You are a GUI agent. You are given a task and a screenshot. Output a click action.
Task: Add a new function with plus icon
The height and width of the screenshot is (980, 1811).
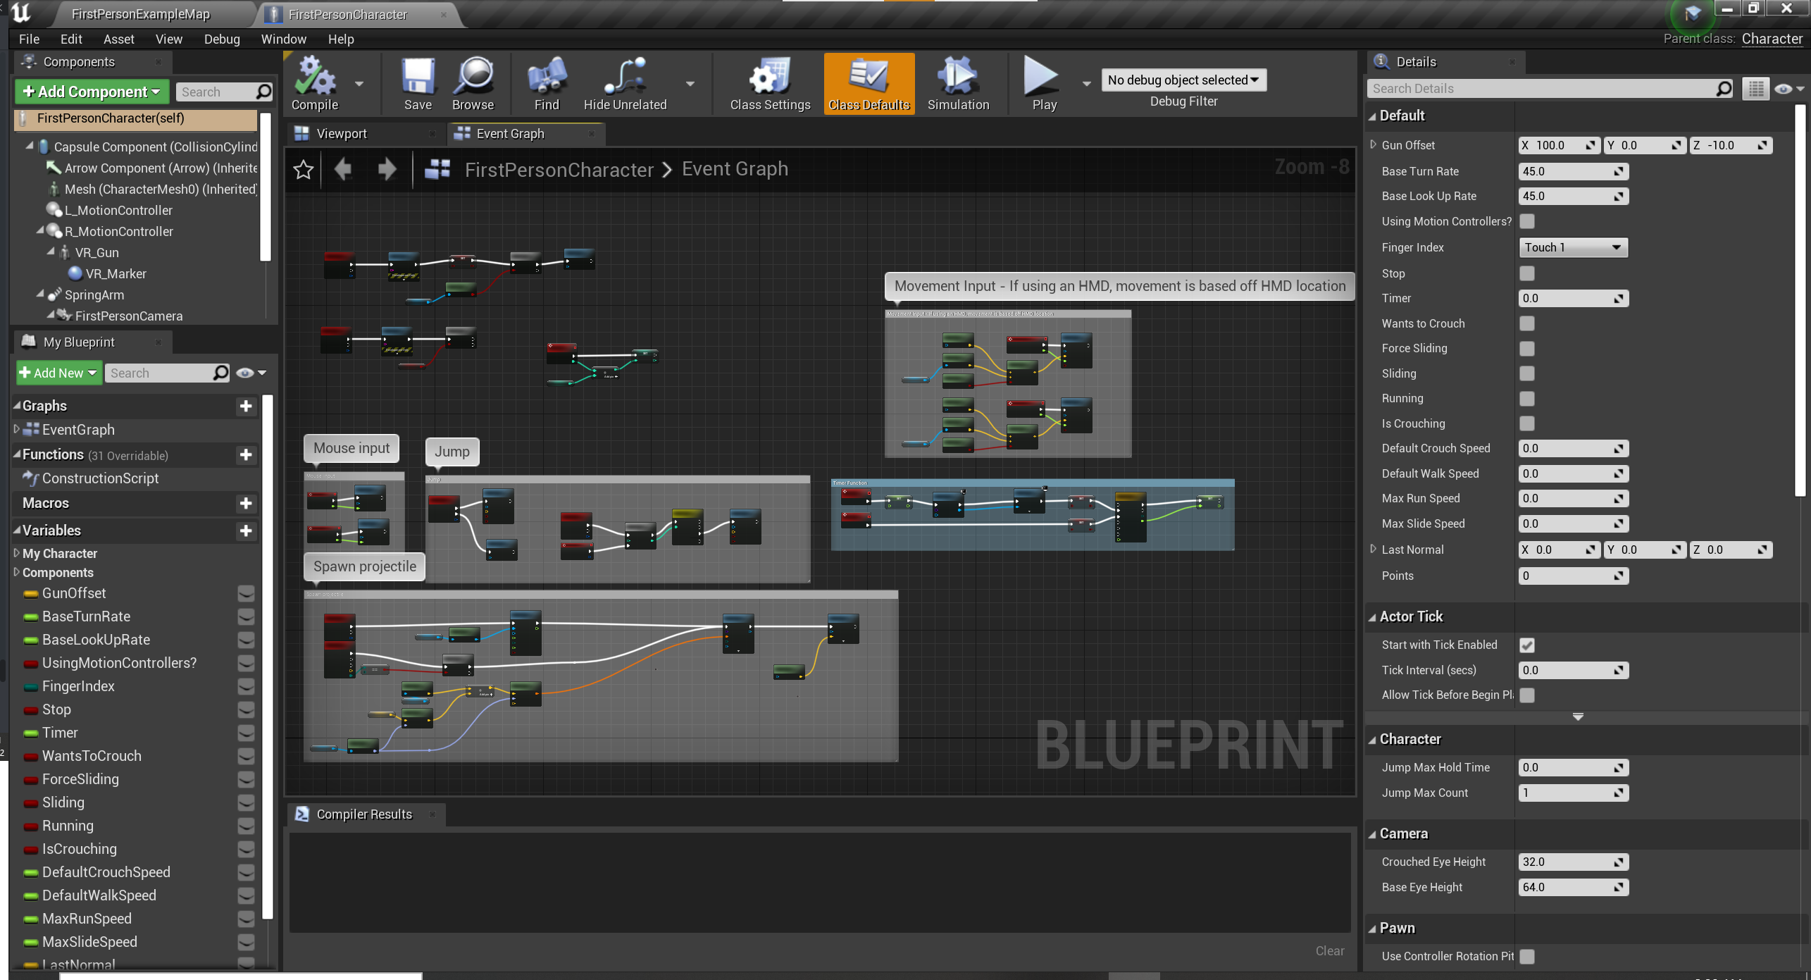[x=246, y=455]
